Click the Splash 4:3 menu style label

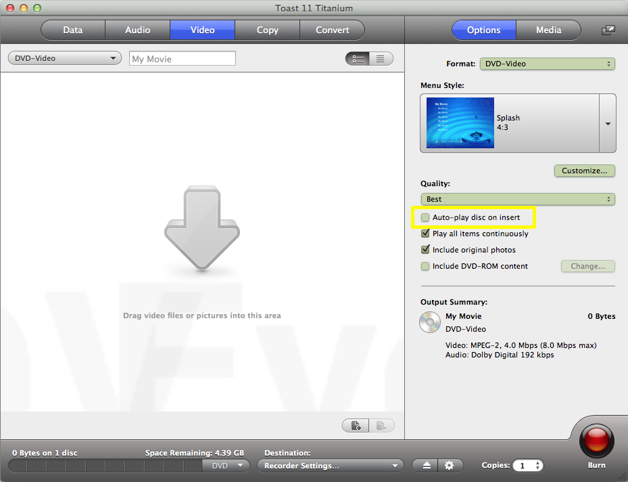[x=508, y=123]
